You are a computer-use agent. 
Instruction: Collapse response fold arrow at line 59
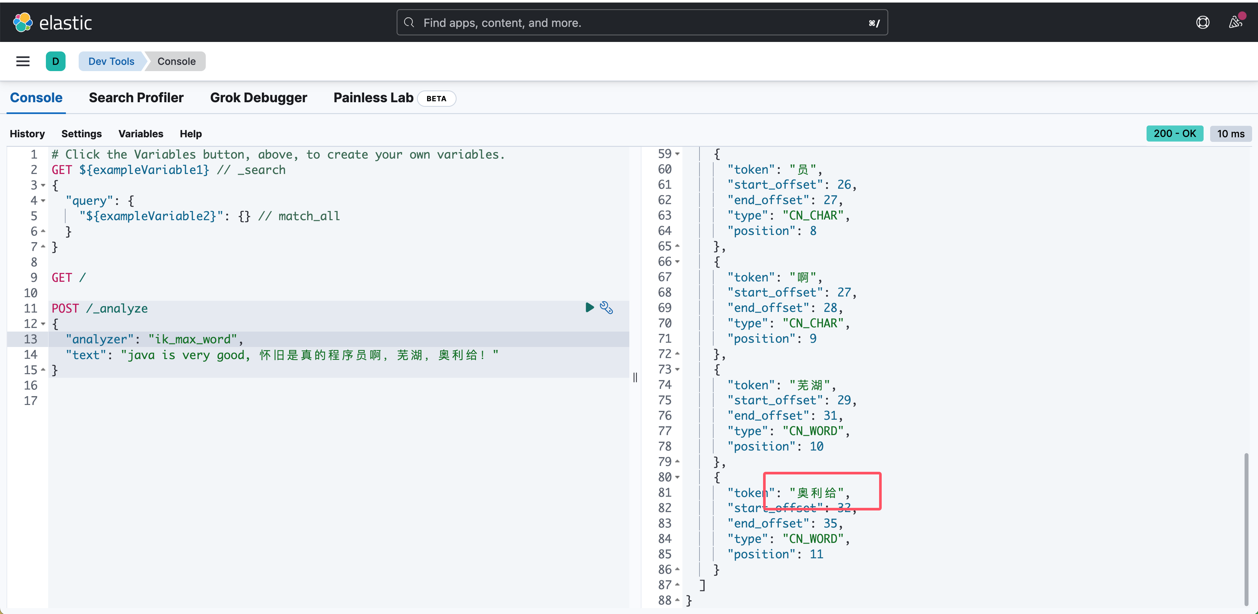coord(678,154)
